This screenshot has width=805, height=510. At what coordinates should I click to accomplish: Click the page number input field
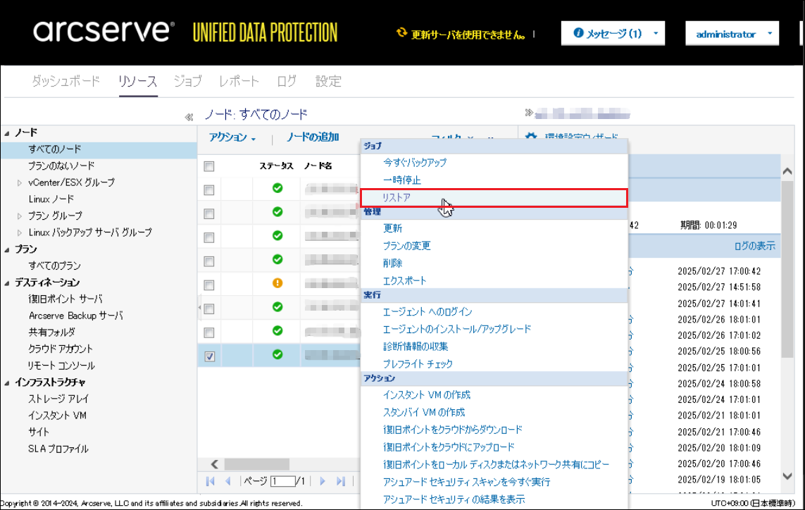pos(283,481)
